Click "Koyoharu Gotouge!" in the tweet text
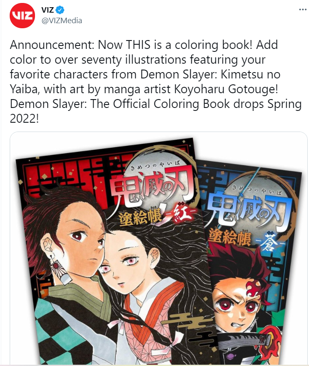This screenshot has height=366, width=309. click(x=226, y=89)
